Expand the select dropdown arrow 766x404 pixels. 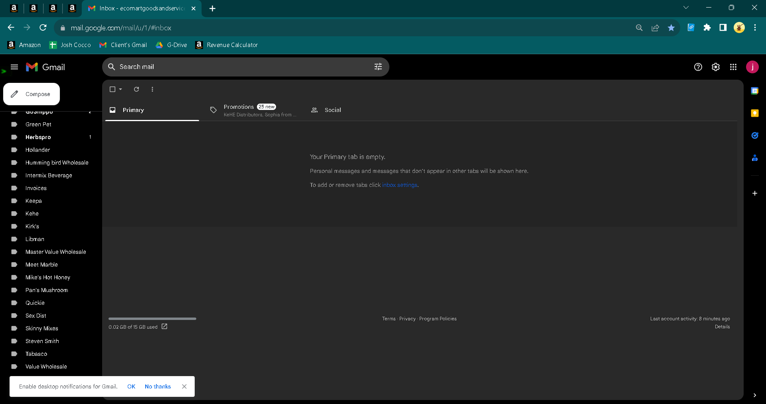pyautogui.click(x=120, y=89)
